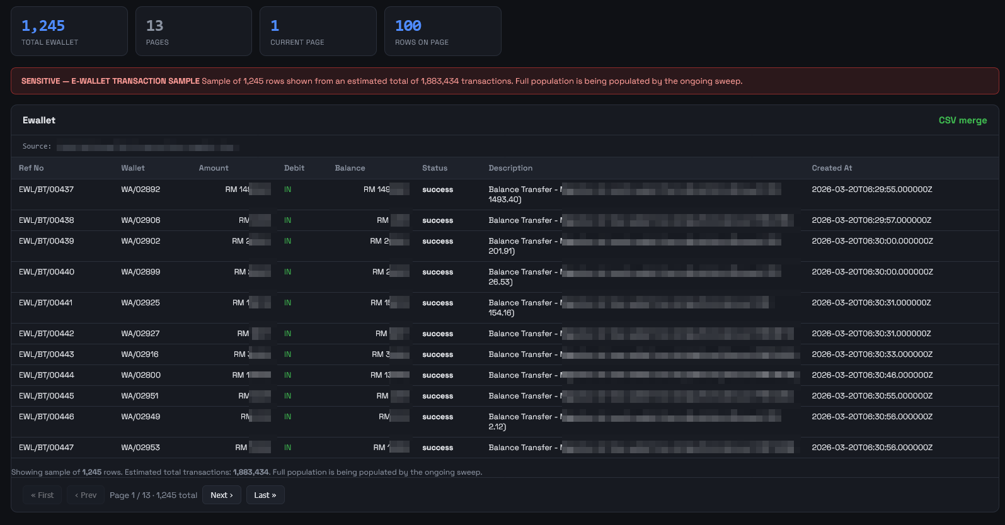The image size is (1005, 525).
Task: Click success status in EWL/BT/00442 row
Action: (x=438, y=334)
